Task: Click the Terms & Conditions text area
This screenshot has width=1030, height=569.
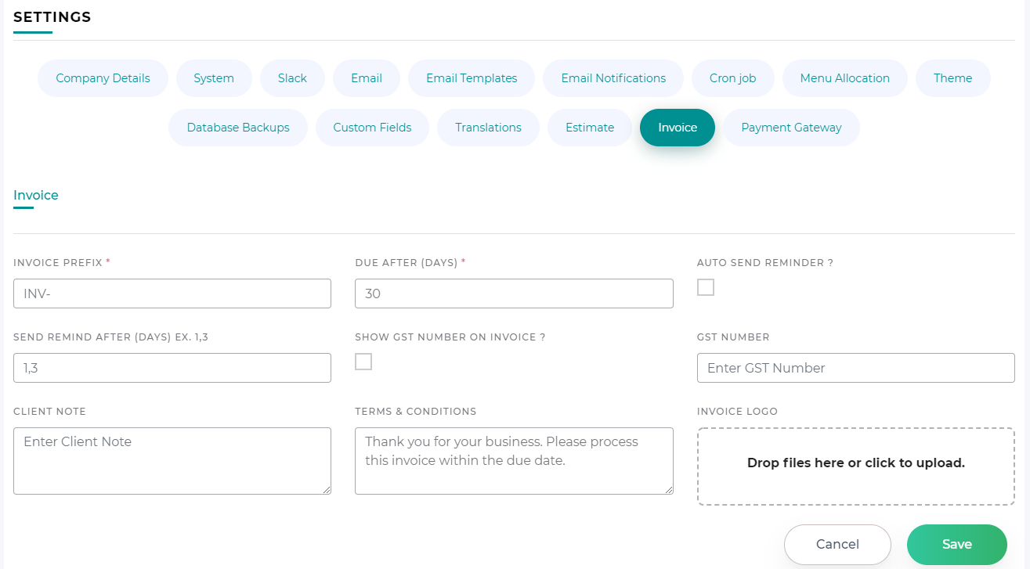Action: coord(514,461)
